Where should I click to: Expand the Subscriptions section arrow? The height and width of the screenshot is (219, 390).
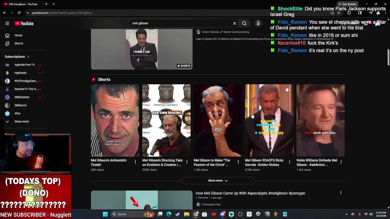tap(28, 57)
